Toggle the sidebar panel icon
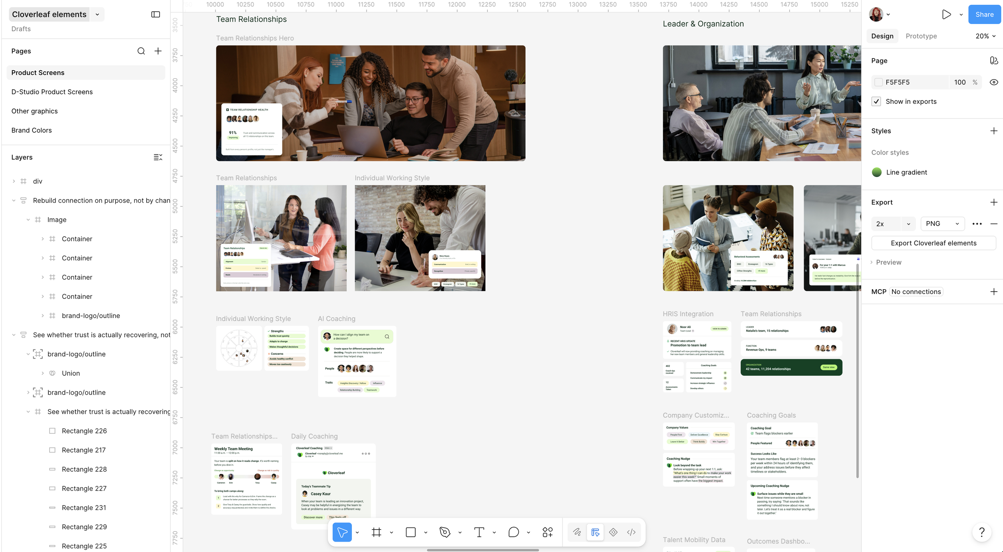Image resolution: width=1003 pixels, height=552 pixels. (156, 14)
